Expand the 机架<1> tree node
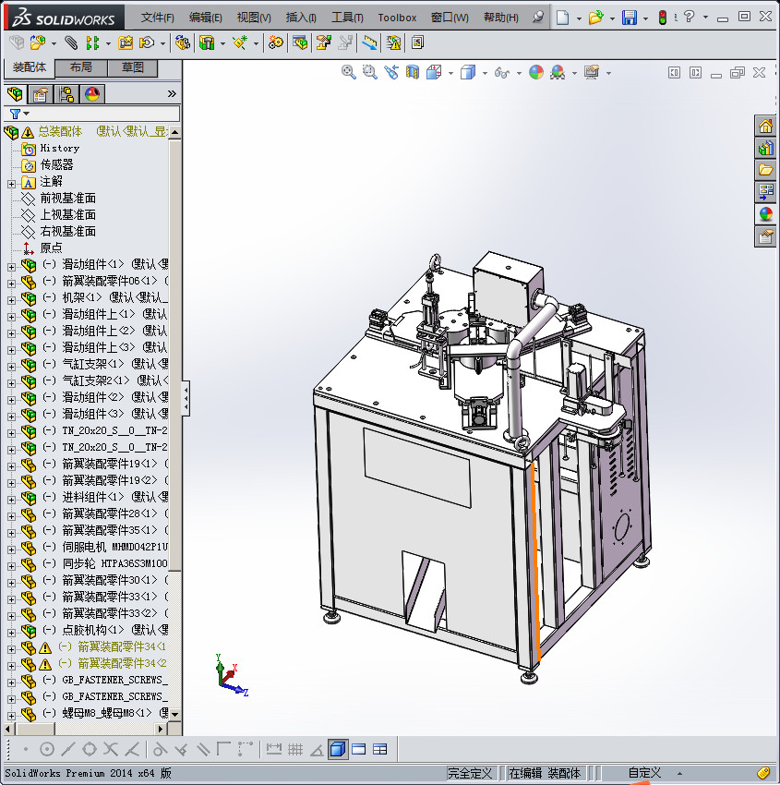This screenshot has height=785, width=780. [11, 298]
